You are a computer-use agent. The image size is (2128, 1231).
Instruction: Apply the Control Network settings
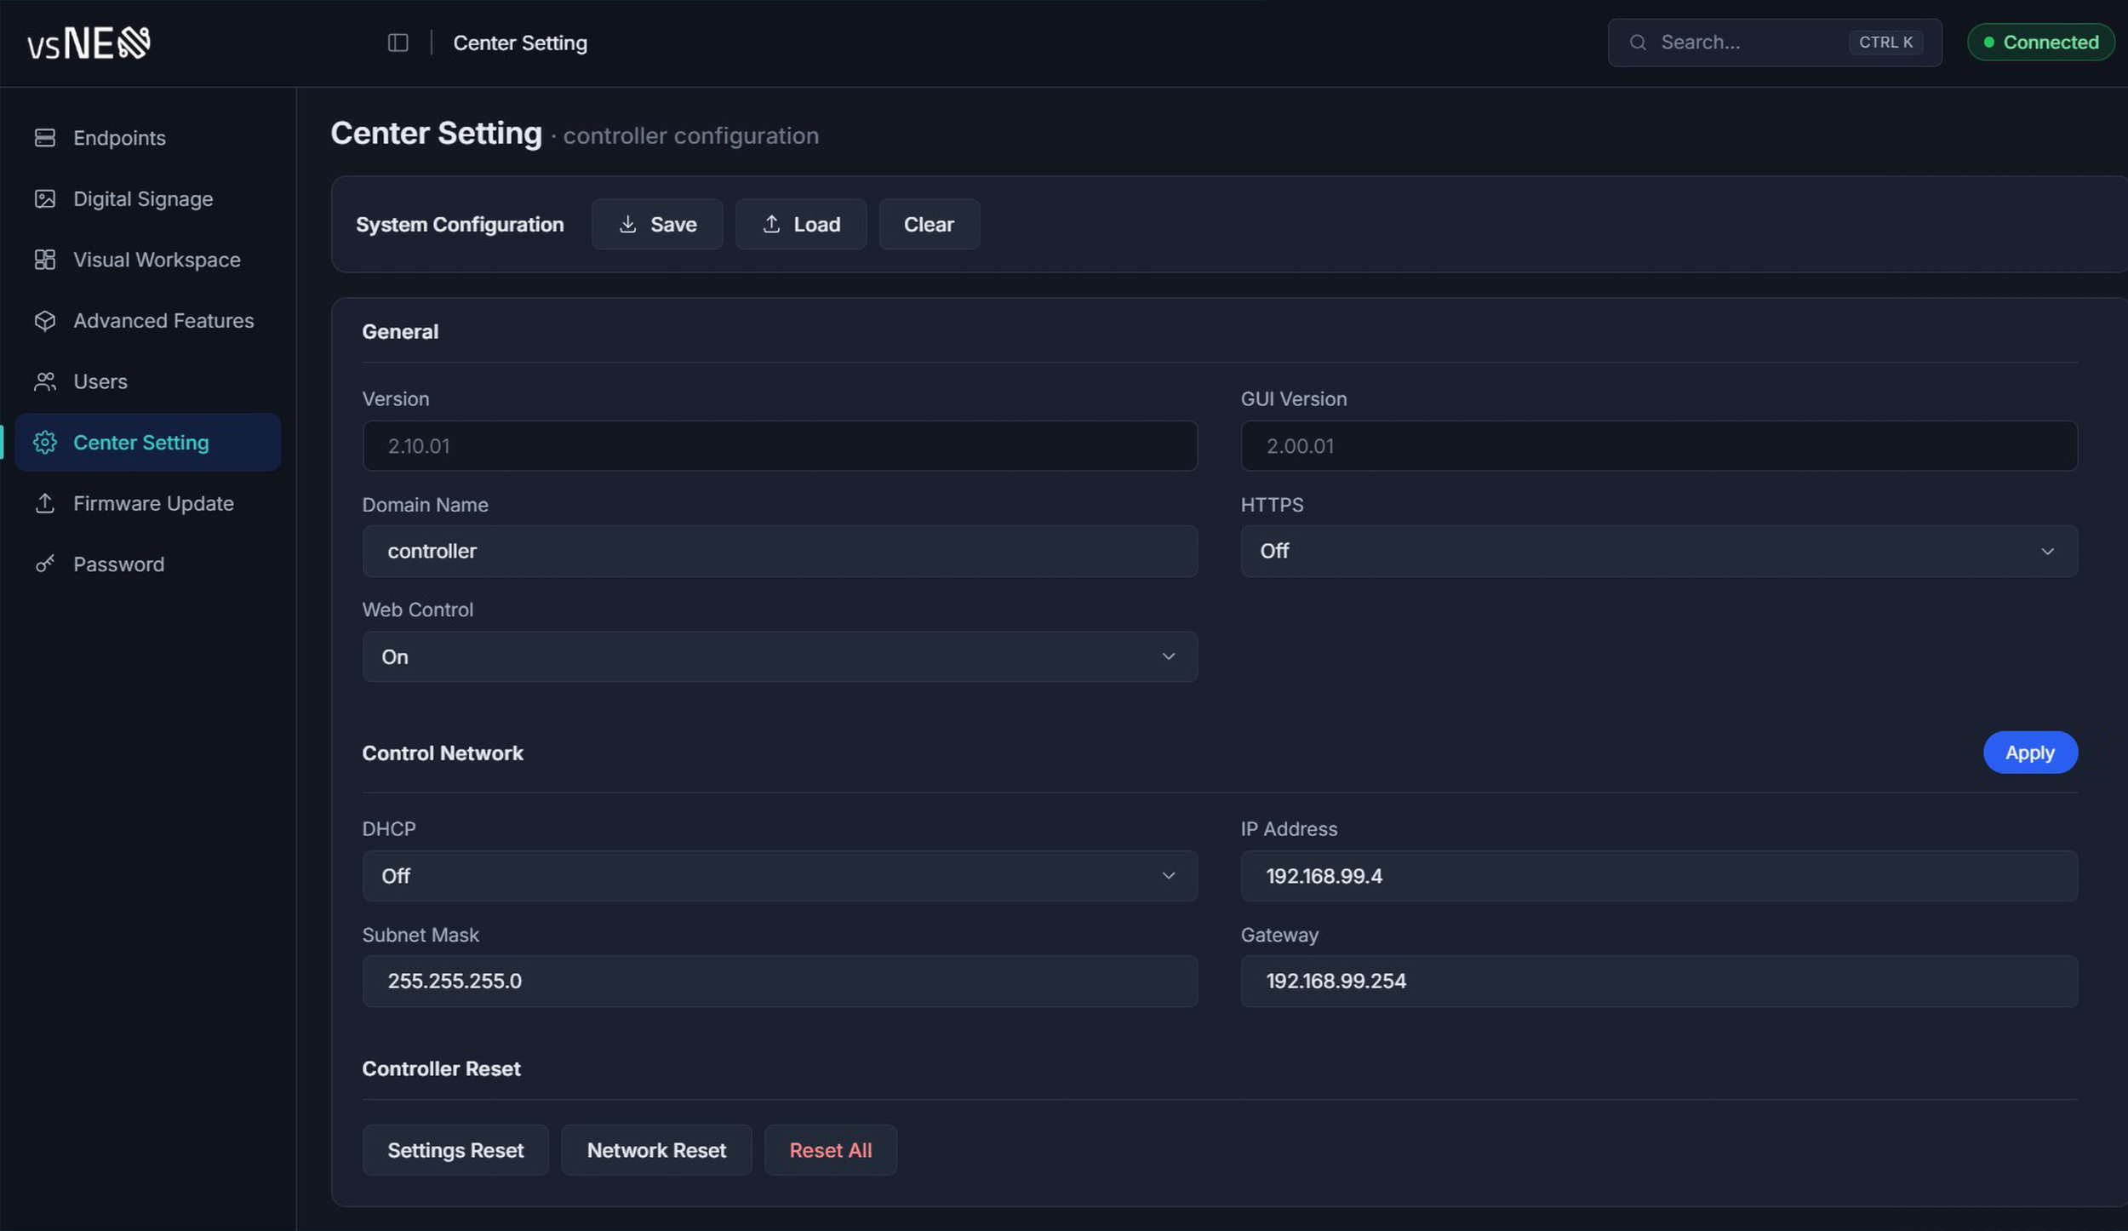point(2030,753)
